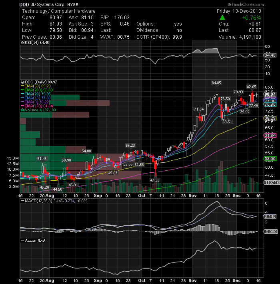Click the green 53.00 EMA tag on right axis
Screen dimensions: 280x284
point(270,159)
